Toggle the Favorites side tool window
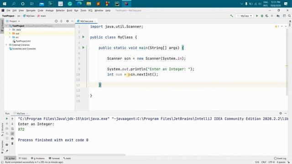Viewport: 292px width, 164px height. (x=2, y=147)
